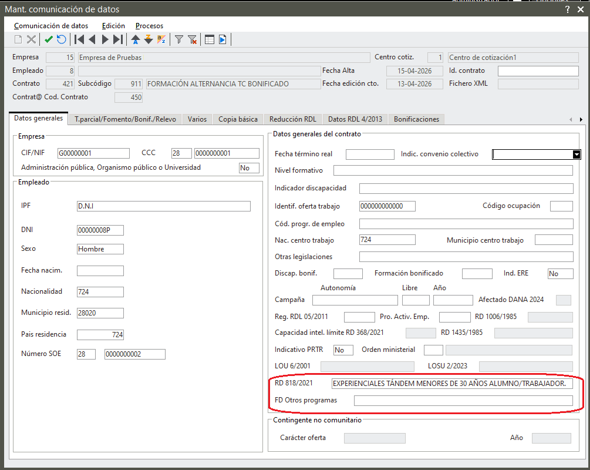
Task: Clear filter with funnel red X icon
Action: coord(193,39)
